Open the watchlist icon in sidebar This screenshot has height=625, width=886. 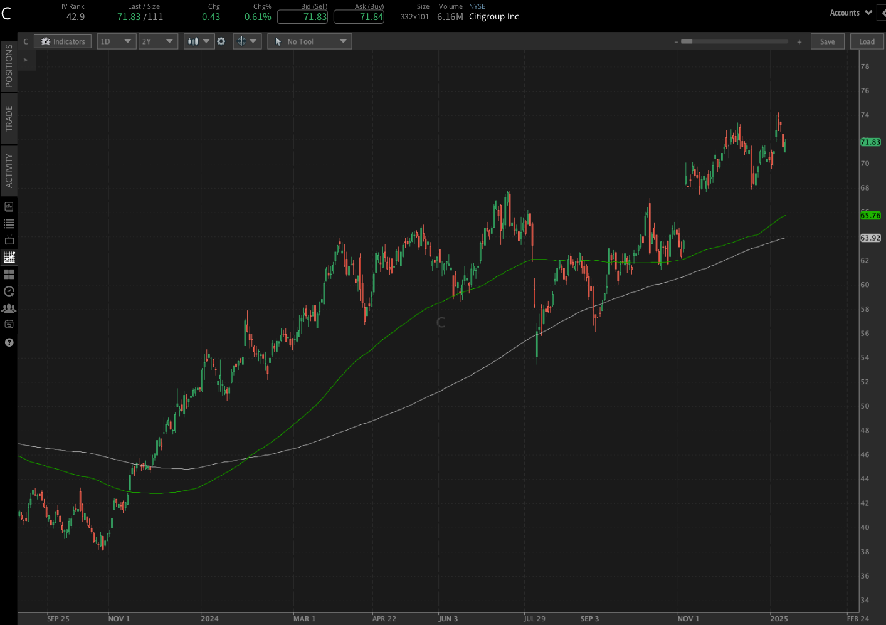coord(9,223)
